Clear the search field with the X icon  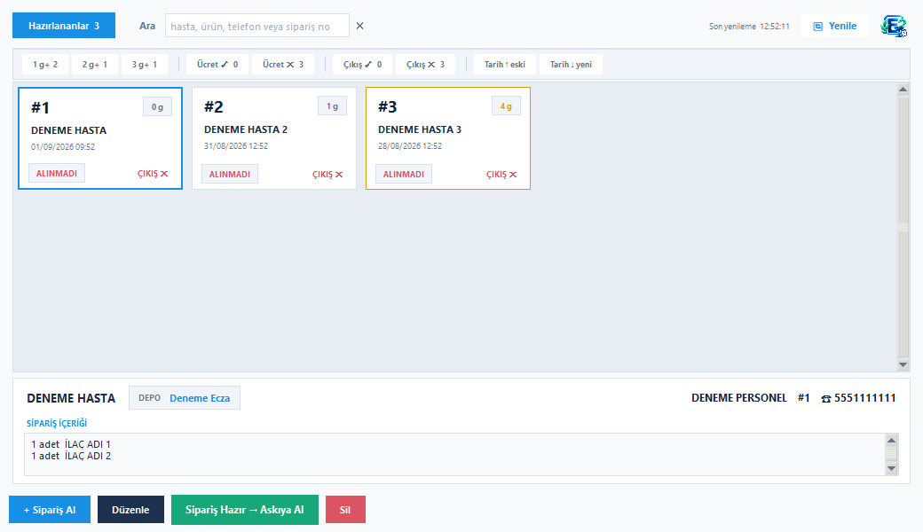359,26
